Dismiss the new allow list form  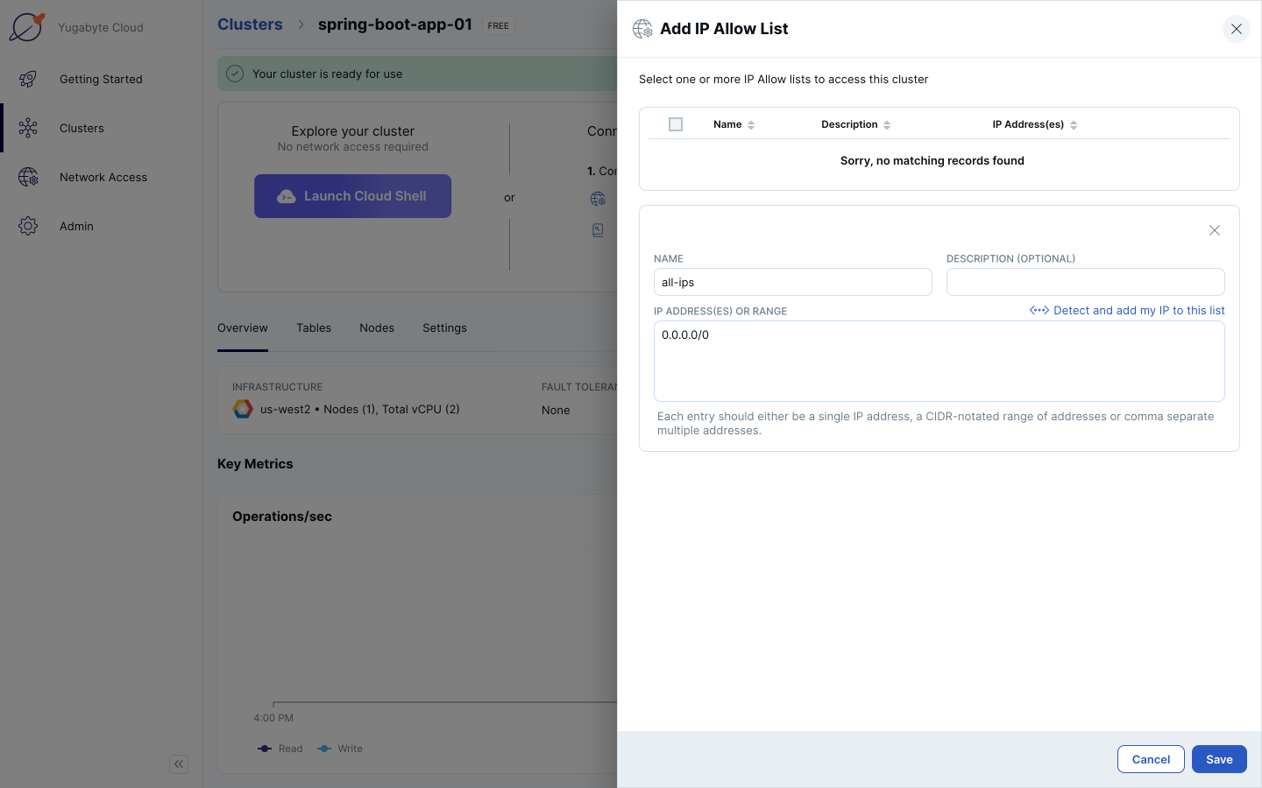click(1214, 230)
